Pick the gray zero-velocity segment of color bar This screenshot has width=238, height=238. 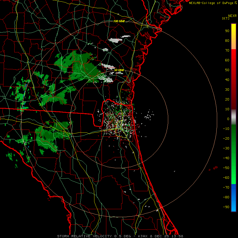[234, 117]
